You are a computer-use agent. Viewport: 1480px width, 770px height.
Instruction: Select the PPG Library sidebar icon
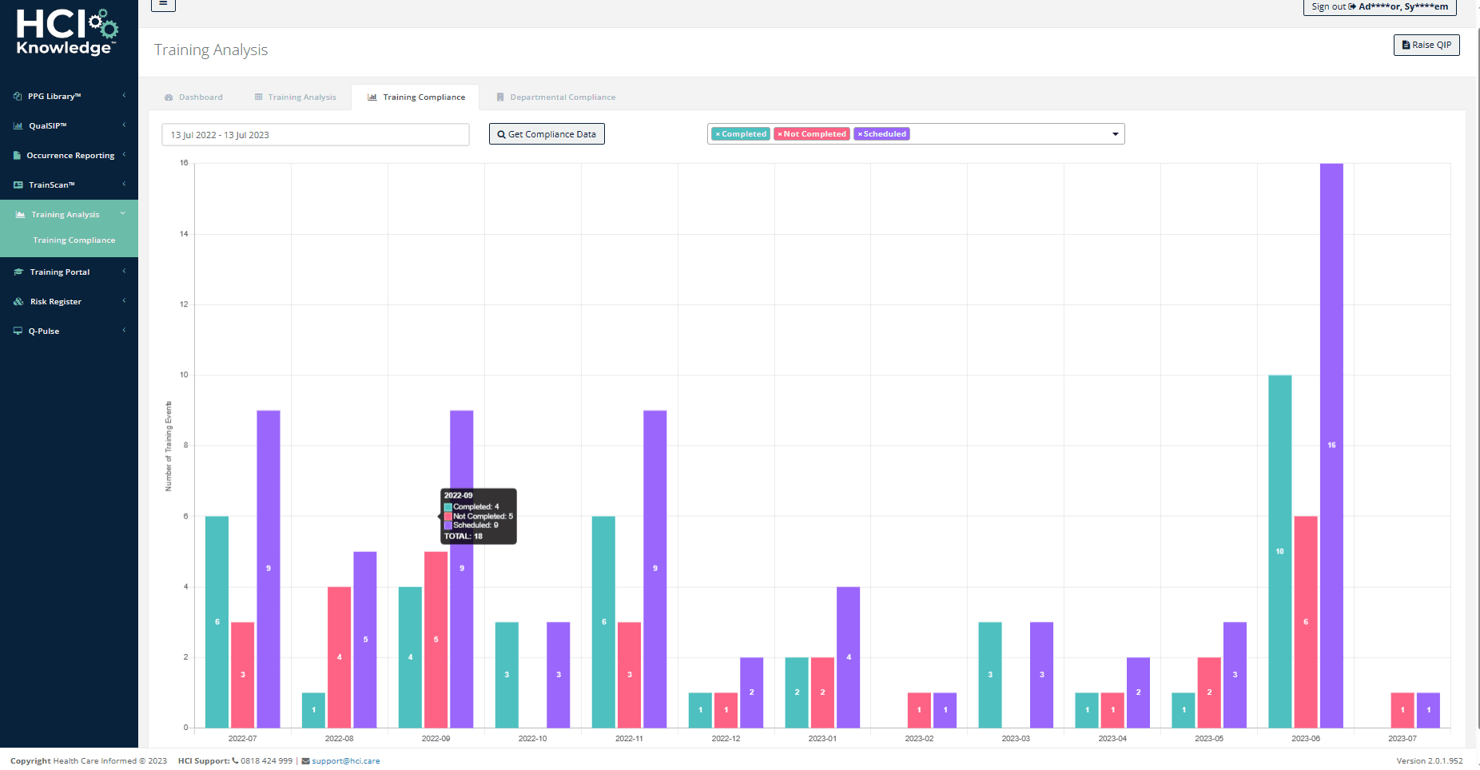click(x=18, y=96)
